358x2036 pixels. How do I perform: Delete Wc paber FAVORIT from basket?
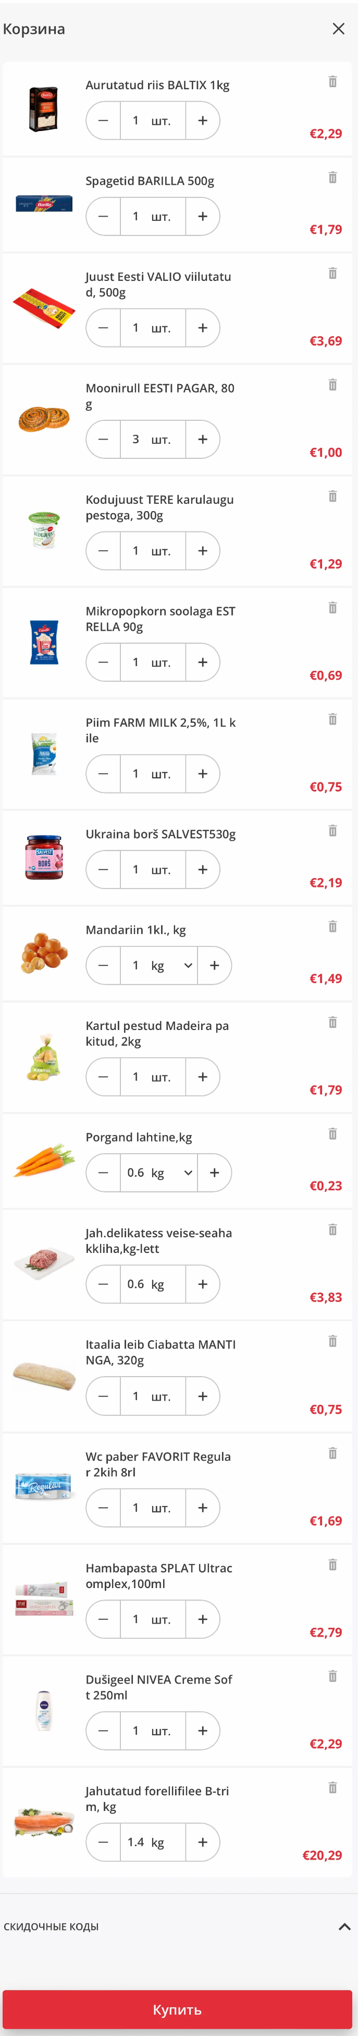pos(332,1453)
